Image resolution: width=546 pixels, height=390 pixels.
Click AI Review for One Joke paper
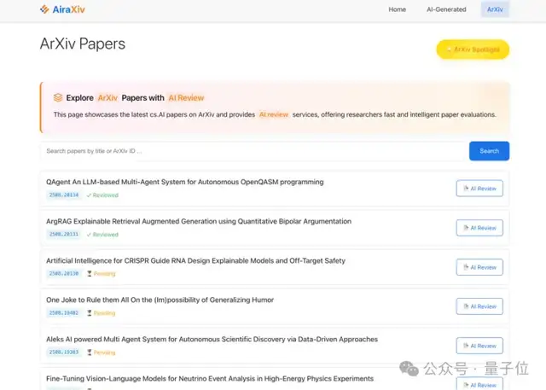(479, 306)
